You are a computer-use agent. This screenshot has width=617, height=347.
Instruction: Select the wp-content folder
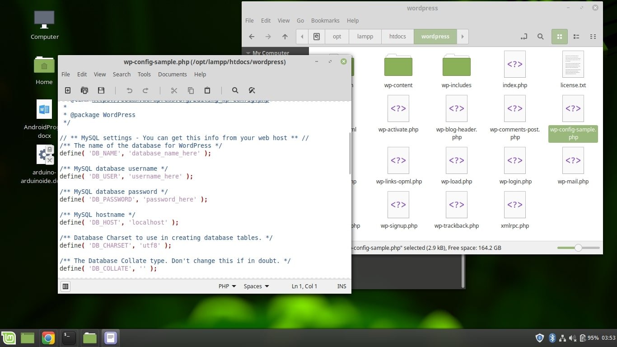pos(398,70)
